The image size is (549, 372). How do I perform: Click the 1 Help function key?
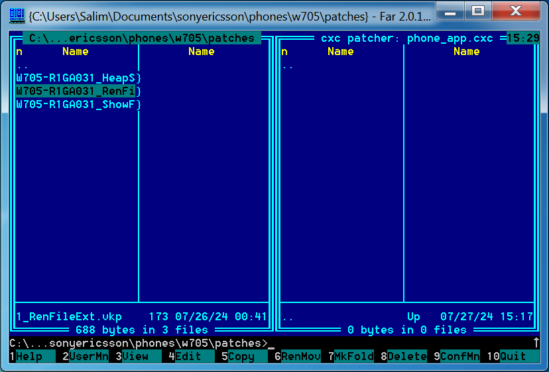click(32, 356)
